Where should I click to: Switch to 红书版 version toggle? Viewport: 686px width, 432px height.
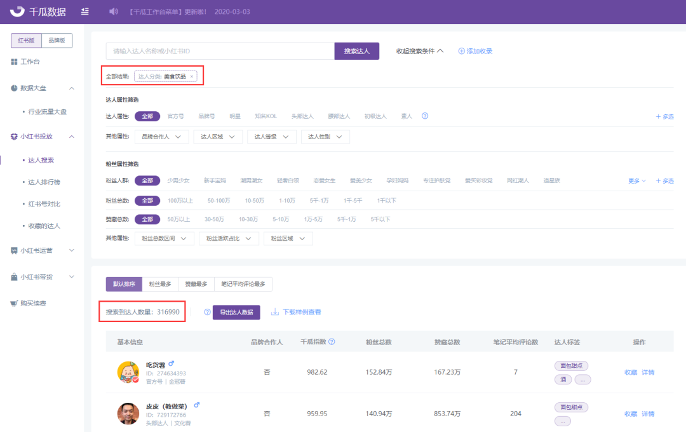coord(26,41)
